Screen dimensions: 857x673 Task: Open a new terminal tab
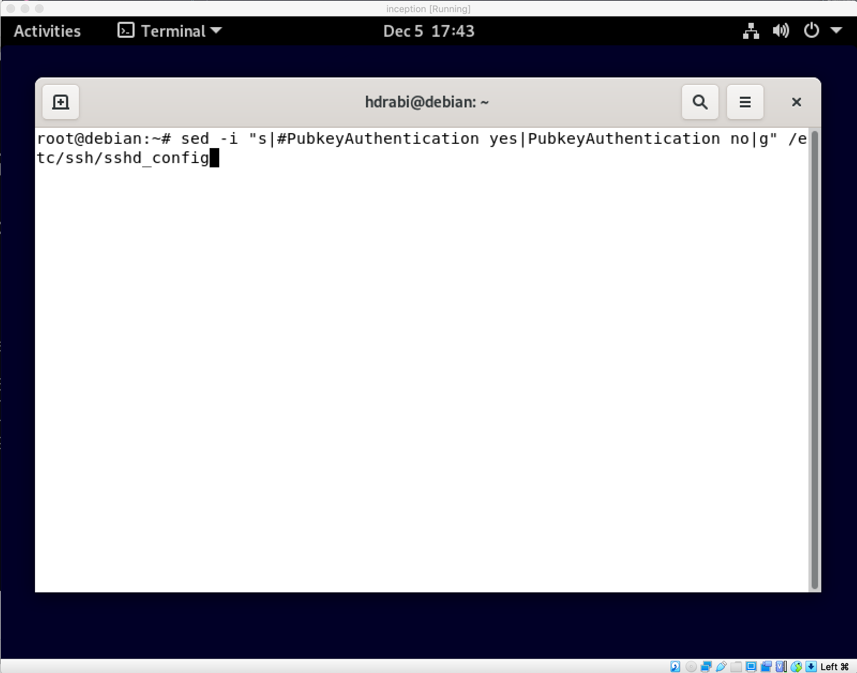point(60,102)
